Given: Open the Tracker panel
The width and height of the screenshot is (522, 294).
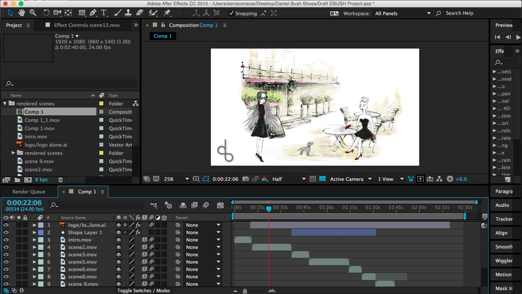Looking at the screenshot, I should pos(504,219).
